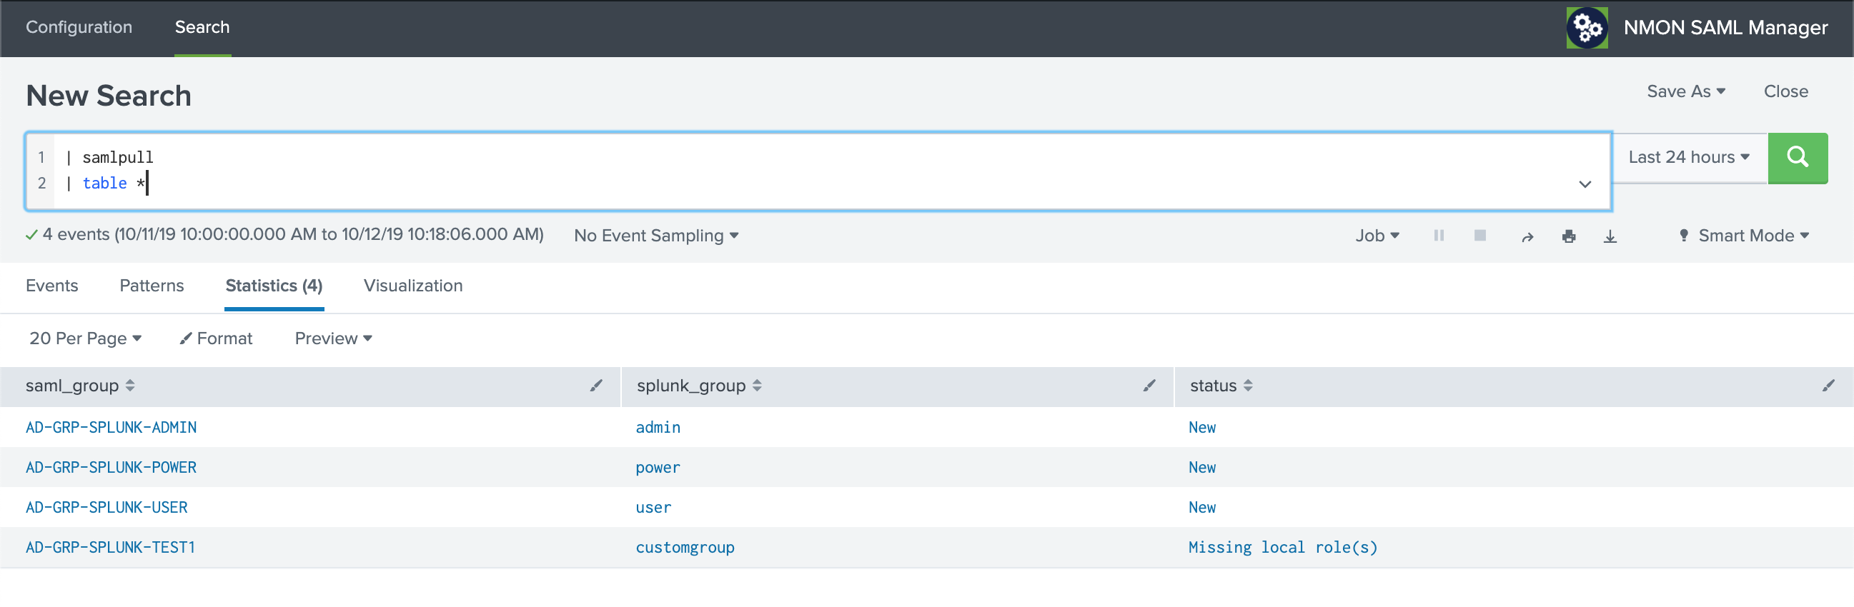Open No Event Sampling dropdown
The image size is (1854, 607).
(656, 236)
